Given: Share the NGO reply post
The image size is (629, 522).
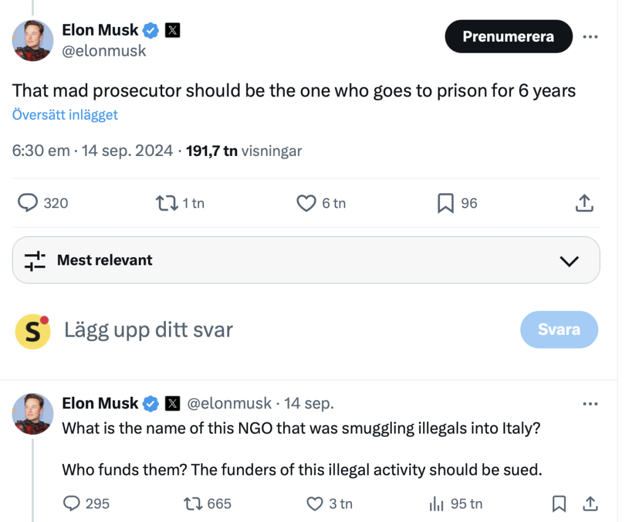Looking at the screenshot, I should coord(590,504).
